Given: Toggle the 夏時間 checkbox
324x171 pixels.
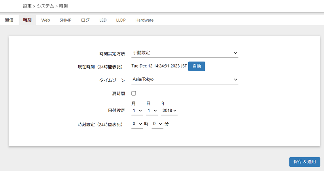Looking at the screenshot, I should (134, 93).
